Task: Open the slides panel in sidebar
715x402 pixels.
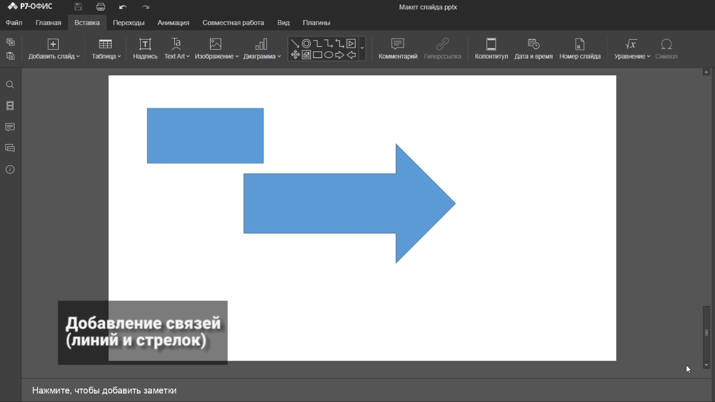Action: click(10, 106)
